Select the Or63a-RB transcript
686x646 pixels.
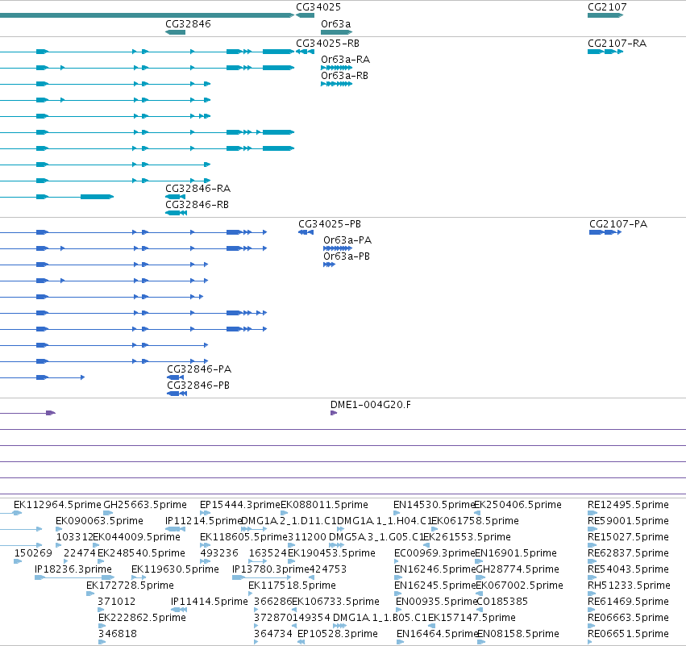336,84
